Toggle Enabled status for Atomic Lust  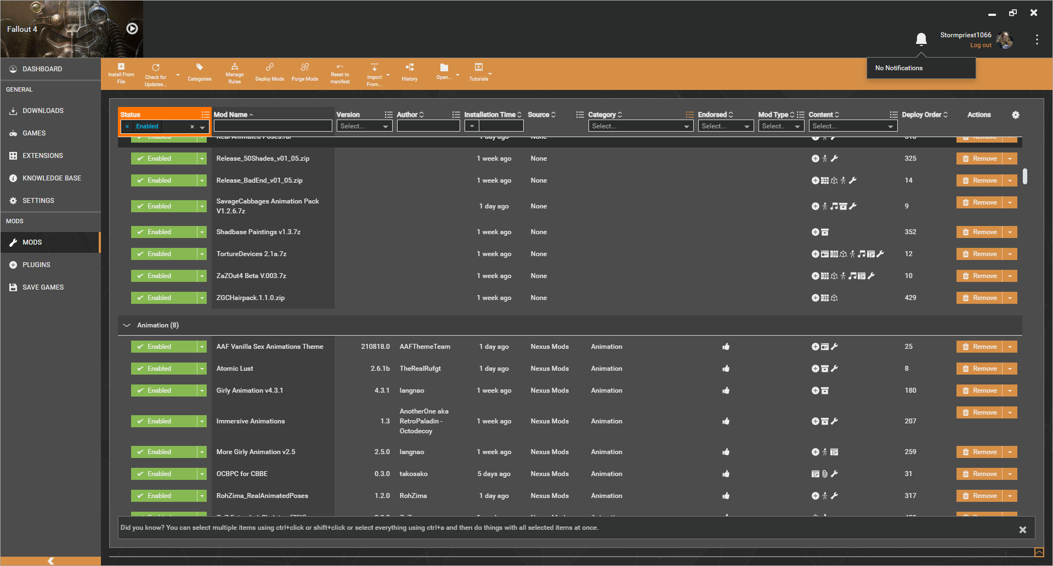coord(163,369)
